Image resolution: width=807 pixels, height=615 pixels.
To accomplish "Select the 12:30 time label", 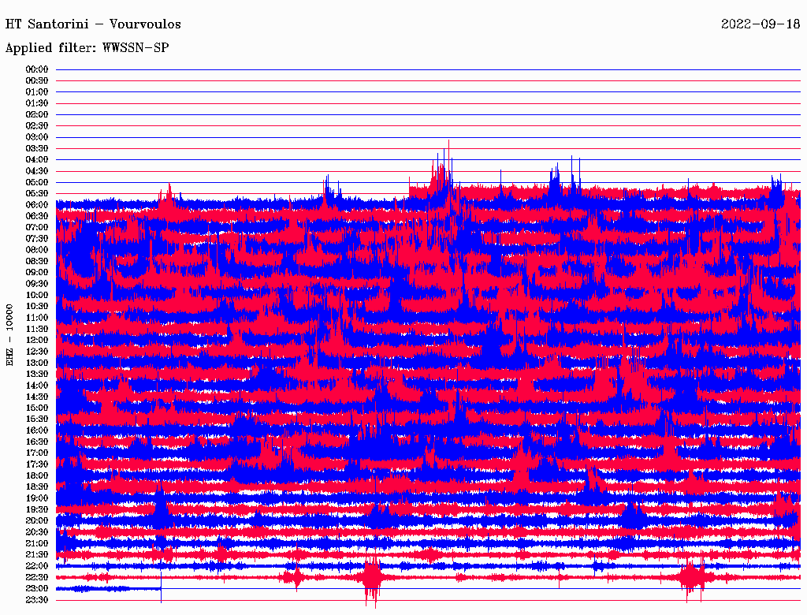I will (37, 352).
